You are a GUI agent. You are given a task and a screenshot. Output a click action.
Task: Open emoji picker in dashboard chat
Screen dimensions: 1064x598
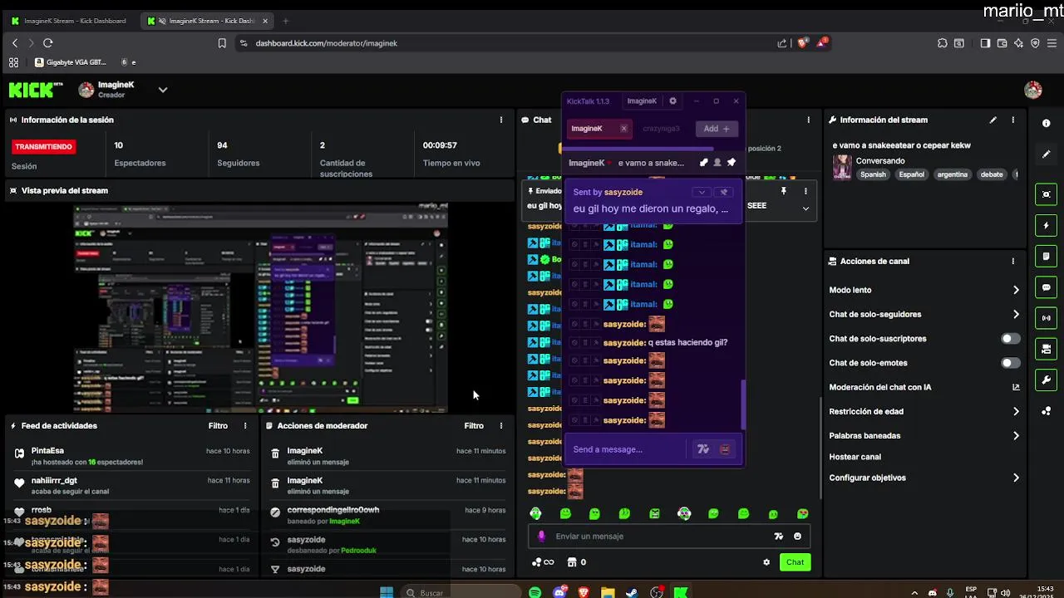[x=797, y=537]
